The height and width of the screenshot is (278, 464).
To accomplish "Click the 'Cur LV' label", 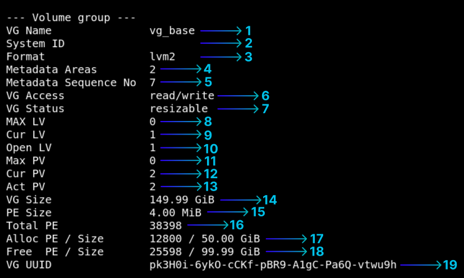I will [25, 135].
